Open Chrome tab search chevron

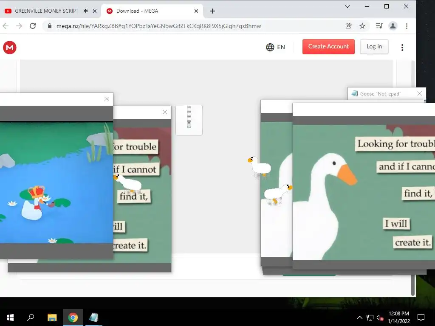tap(347, 6)
